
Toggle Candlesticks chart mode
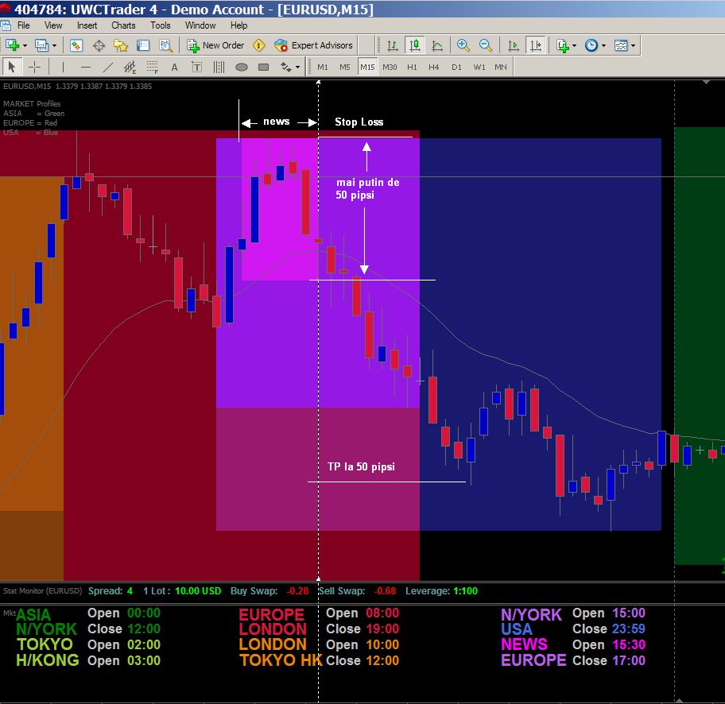click(414, 45)
